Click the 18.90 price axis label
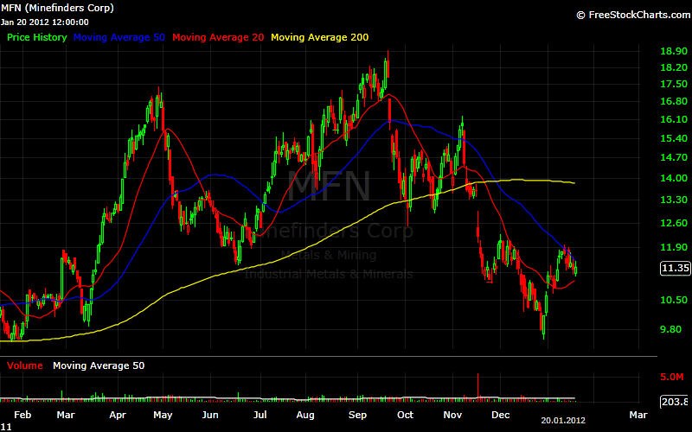Image resolution: width=692 pixels, height=432 pixels. [x=674, y=51]
